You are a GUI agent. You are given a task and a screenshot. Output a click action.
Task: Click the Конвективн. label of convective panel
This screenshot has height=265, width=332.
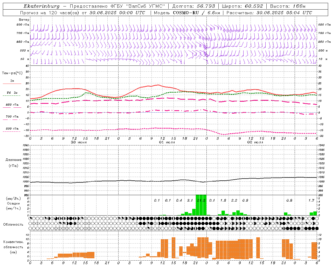tap(13, 242)
